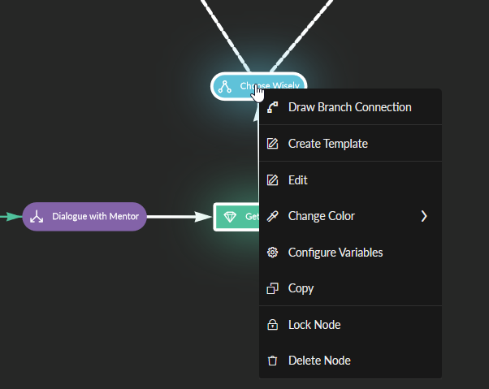The height and width of the screenshot is (389, 489).
Task: Click the Lock Node padlock icon
Action: tap(273, 325)
